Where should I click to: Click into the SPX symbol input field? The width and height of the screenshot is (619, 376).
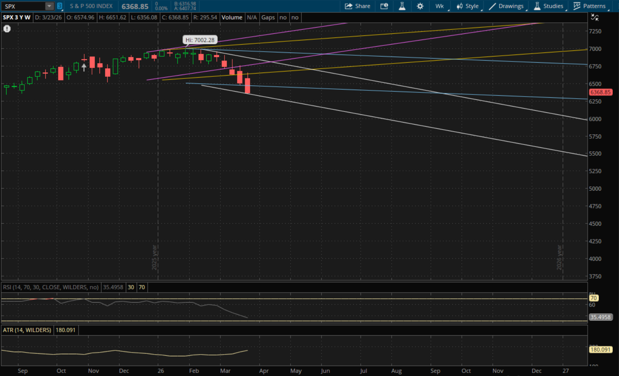pyautogui.click(x=23, y=6)
